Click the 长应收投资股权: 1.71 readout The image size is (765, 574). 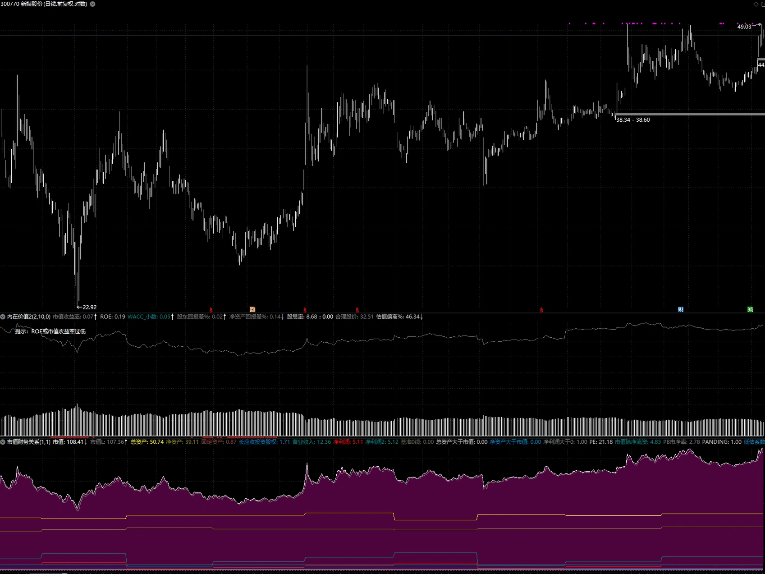click(x=265, y=442)
